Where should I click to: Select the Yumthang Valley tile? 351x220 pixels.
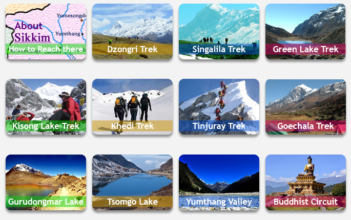(219, 183)
